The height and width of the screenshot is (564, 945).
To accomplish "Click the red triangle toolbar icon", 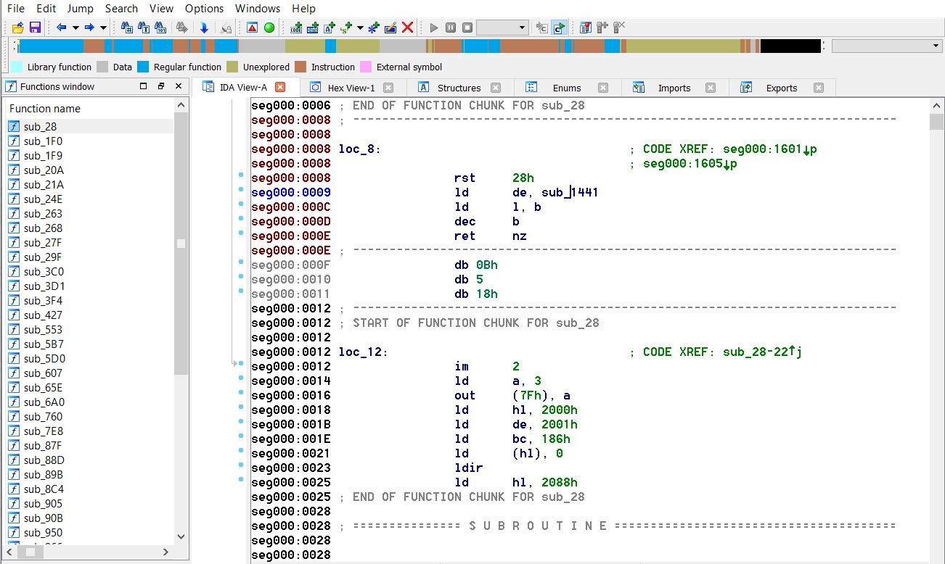I will (x=252, y=28).
